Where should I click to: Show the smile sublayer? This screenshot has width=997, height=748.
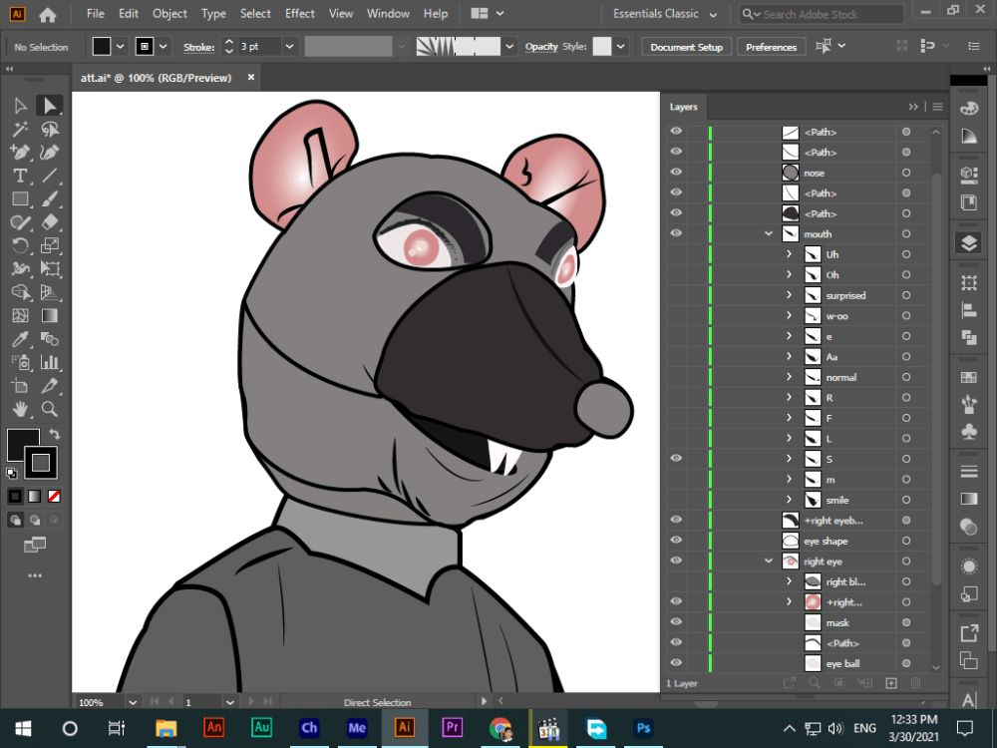[676, 500]
